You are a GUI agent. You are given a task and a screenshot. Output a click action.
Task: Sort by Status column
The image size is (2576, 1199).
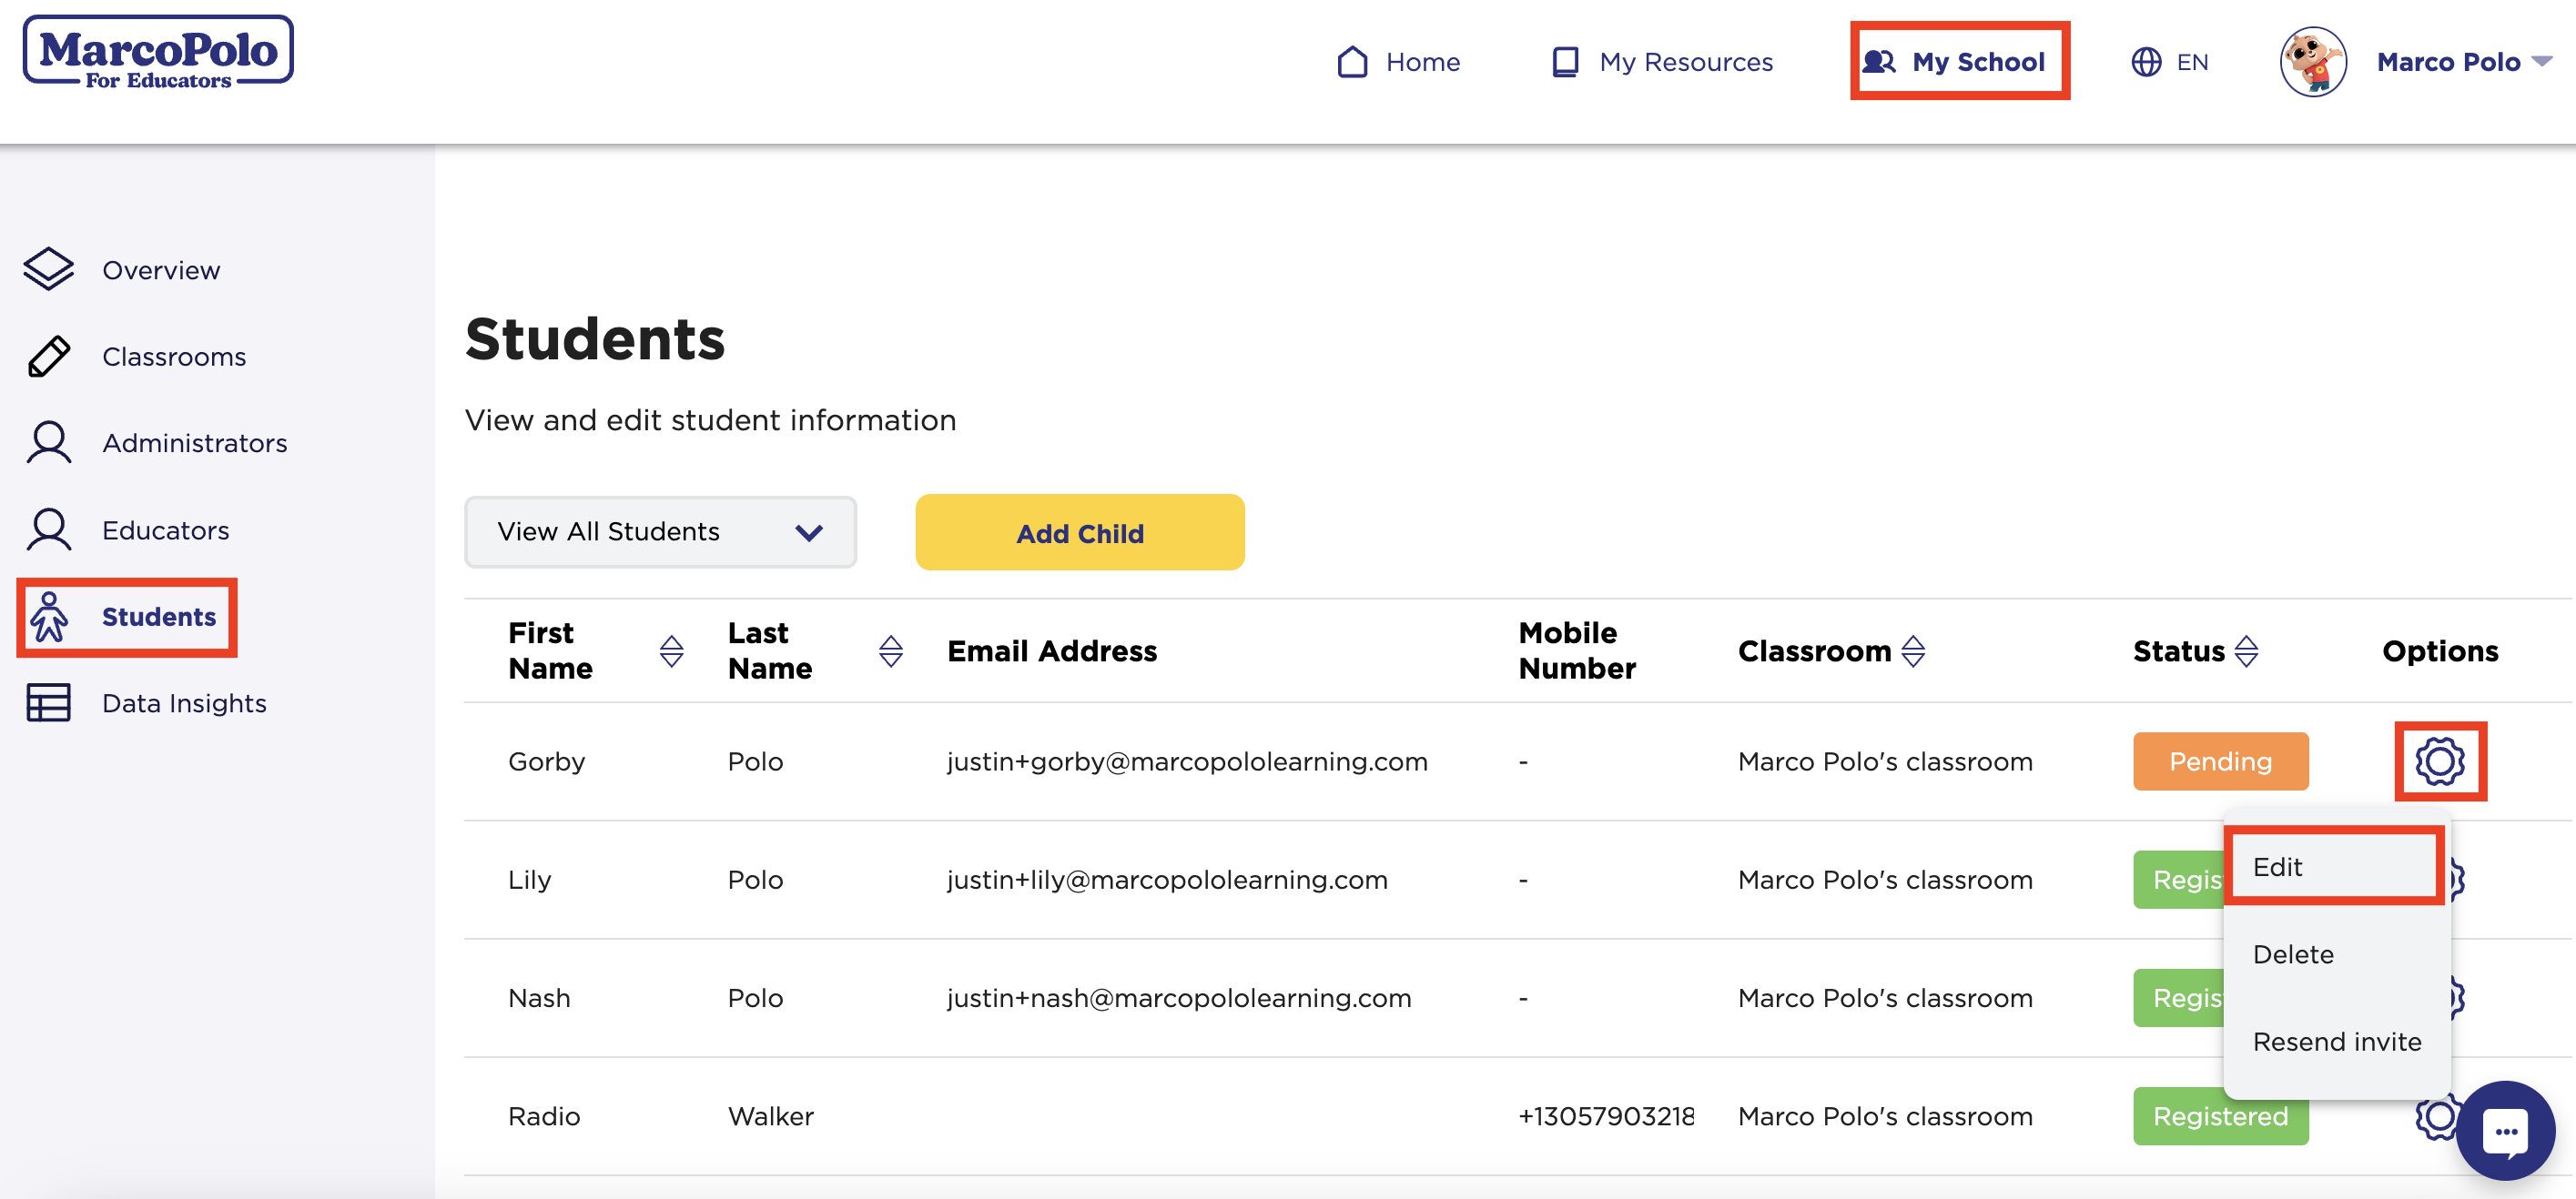[2246, 650]
